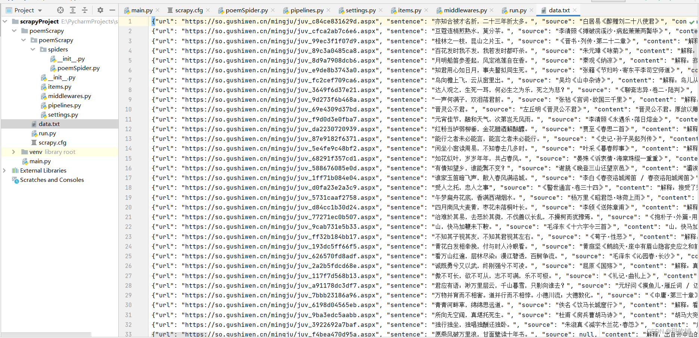This screenshot has height=338, width=699.
Task: Close the run.py tab
Action: (x=531, y=10)
